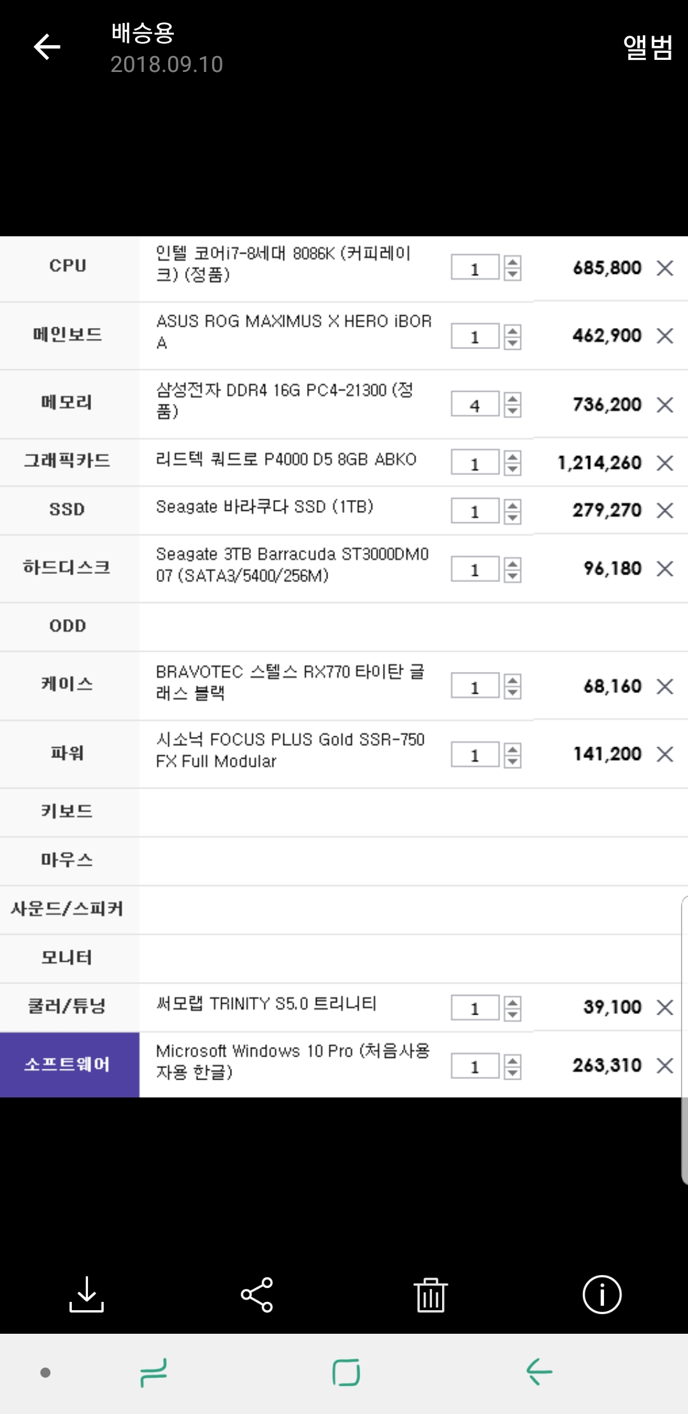
Task: Open the 앨범 album view
Action: pyautogui.click(x=647, y=47)
